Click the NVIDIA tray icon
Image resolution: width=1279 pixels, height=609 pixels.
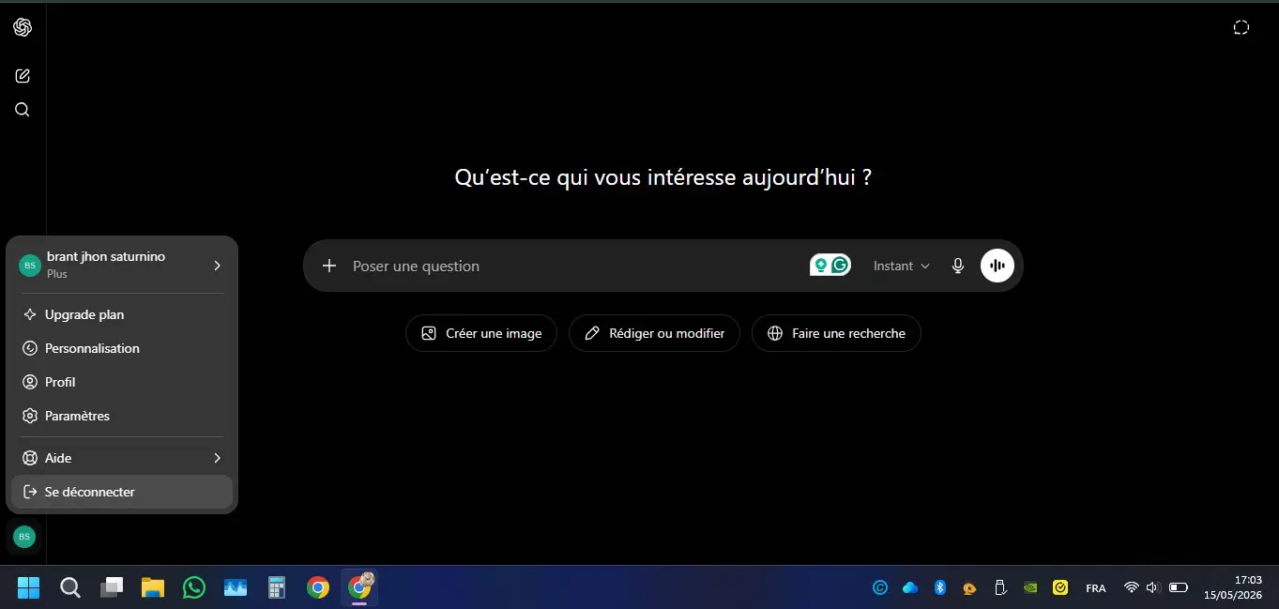1030,588
